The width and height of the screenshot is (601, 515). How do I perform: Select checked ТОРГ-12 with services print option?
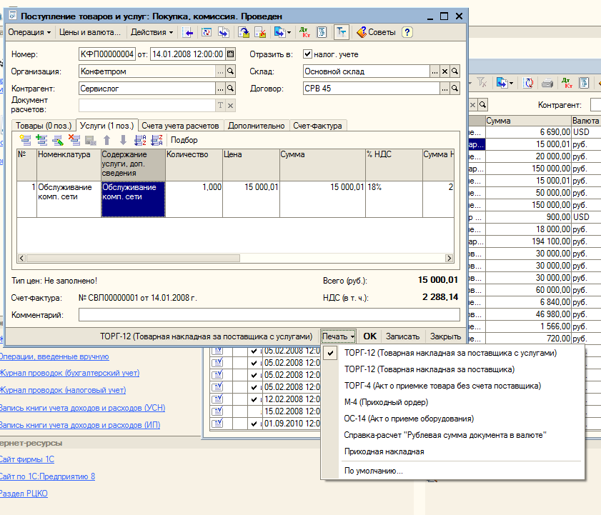point(449,353)
